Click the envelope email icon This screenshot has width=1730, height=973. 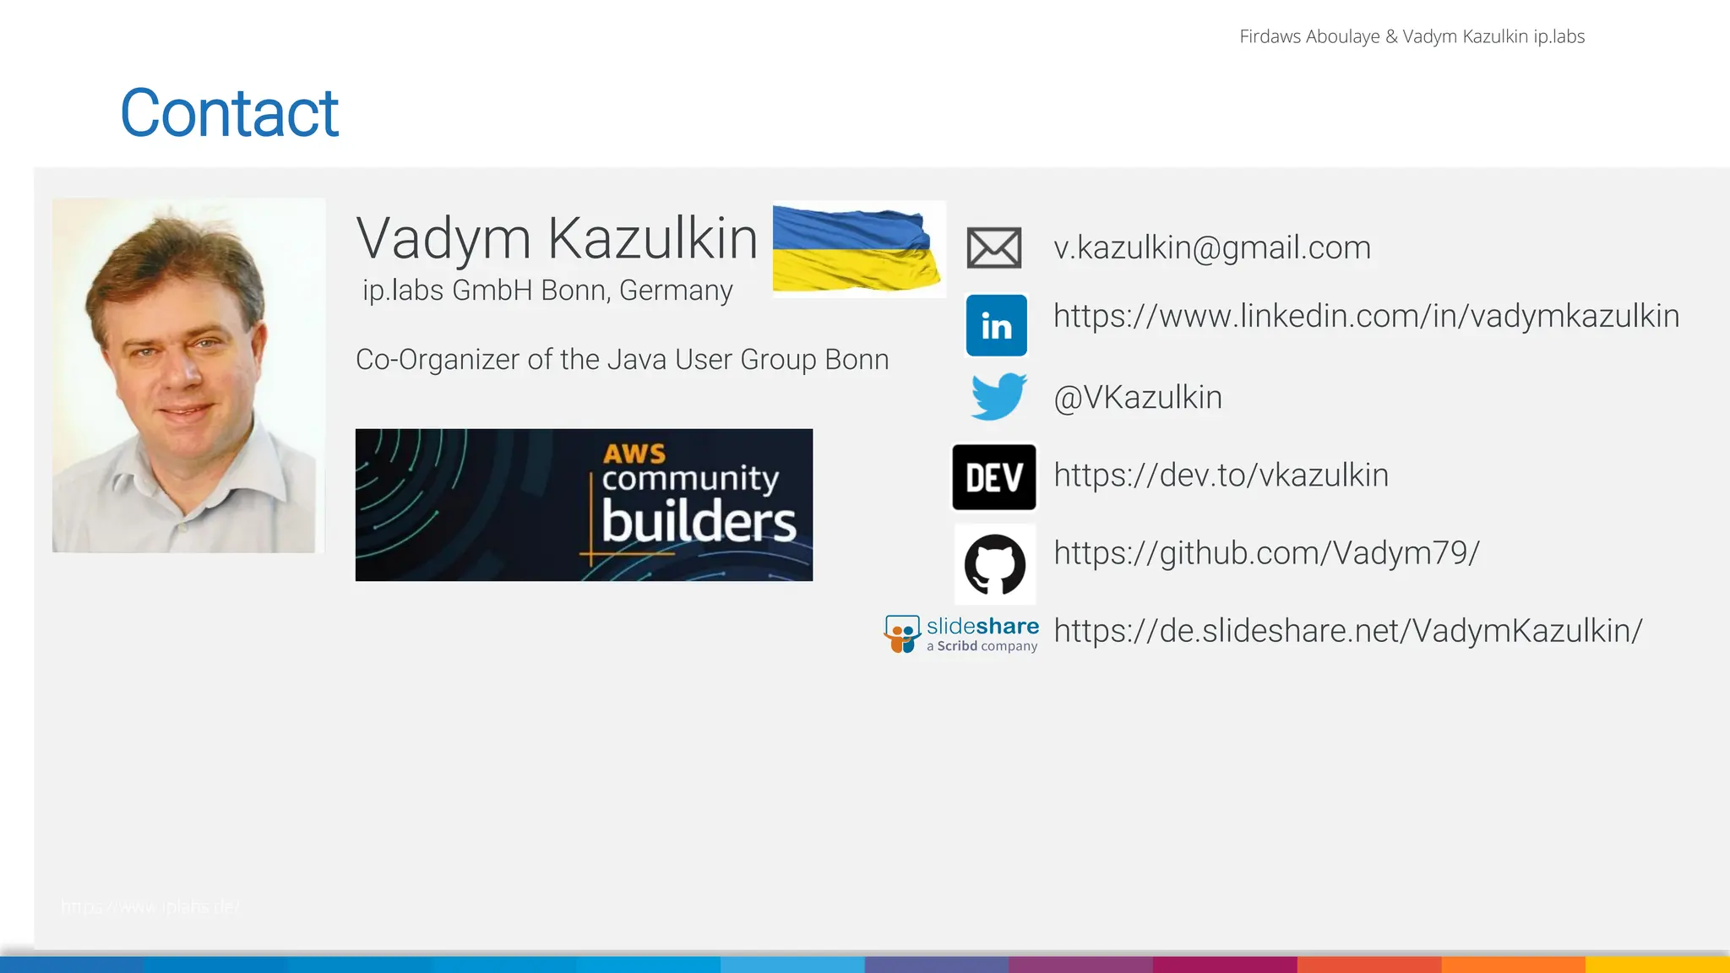(994, 247)
